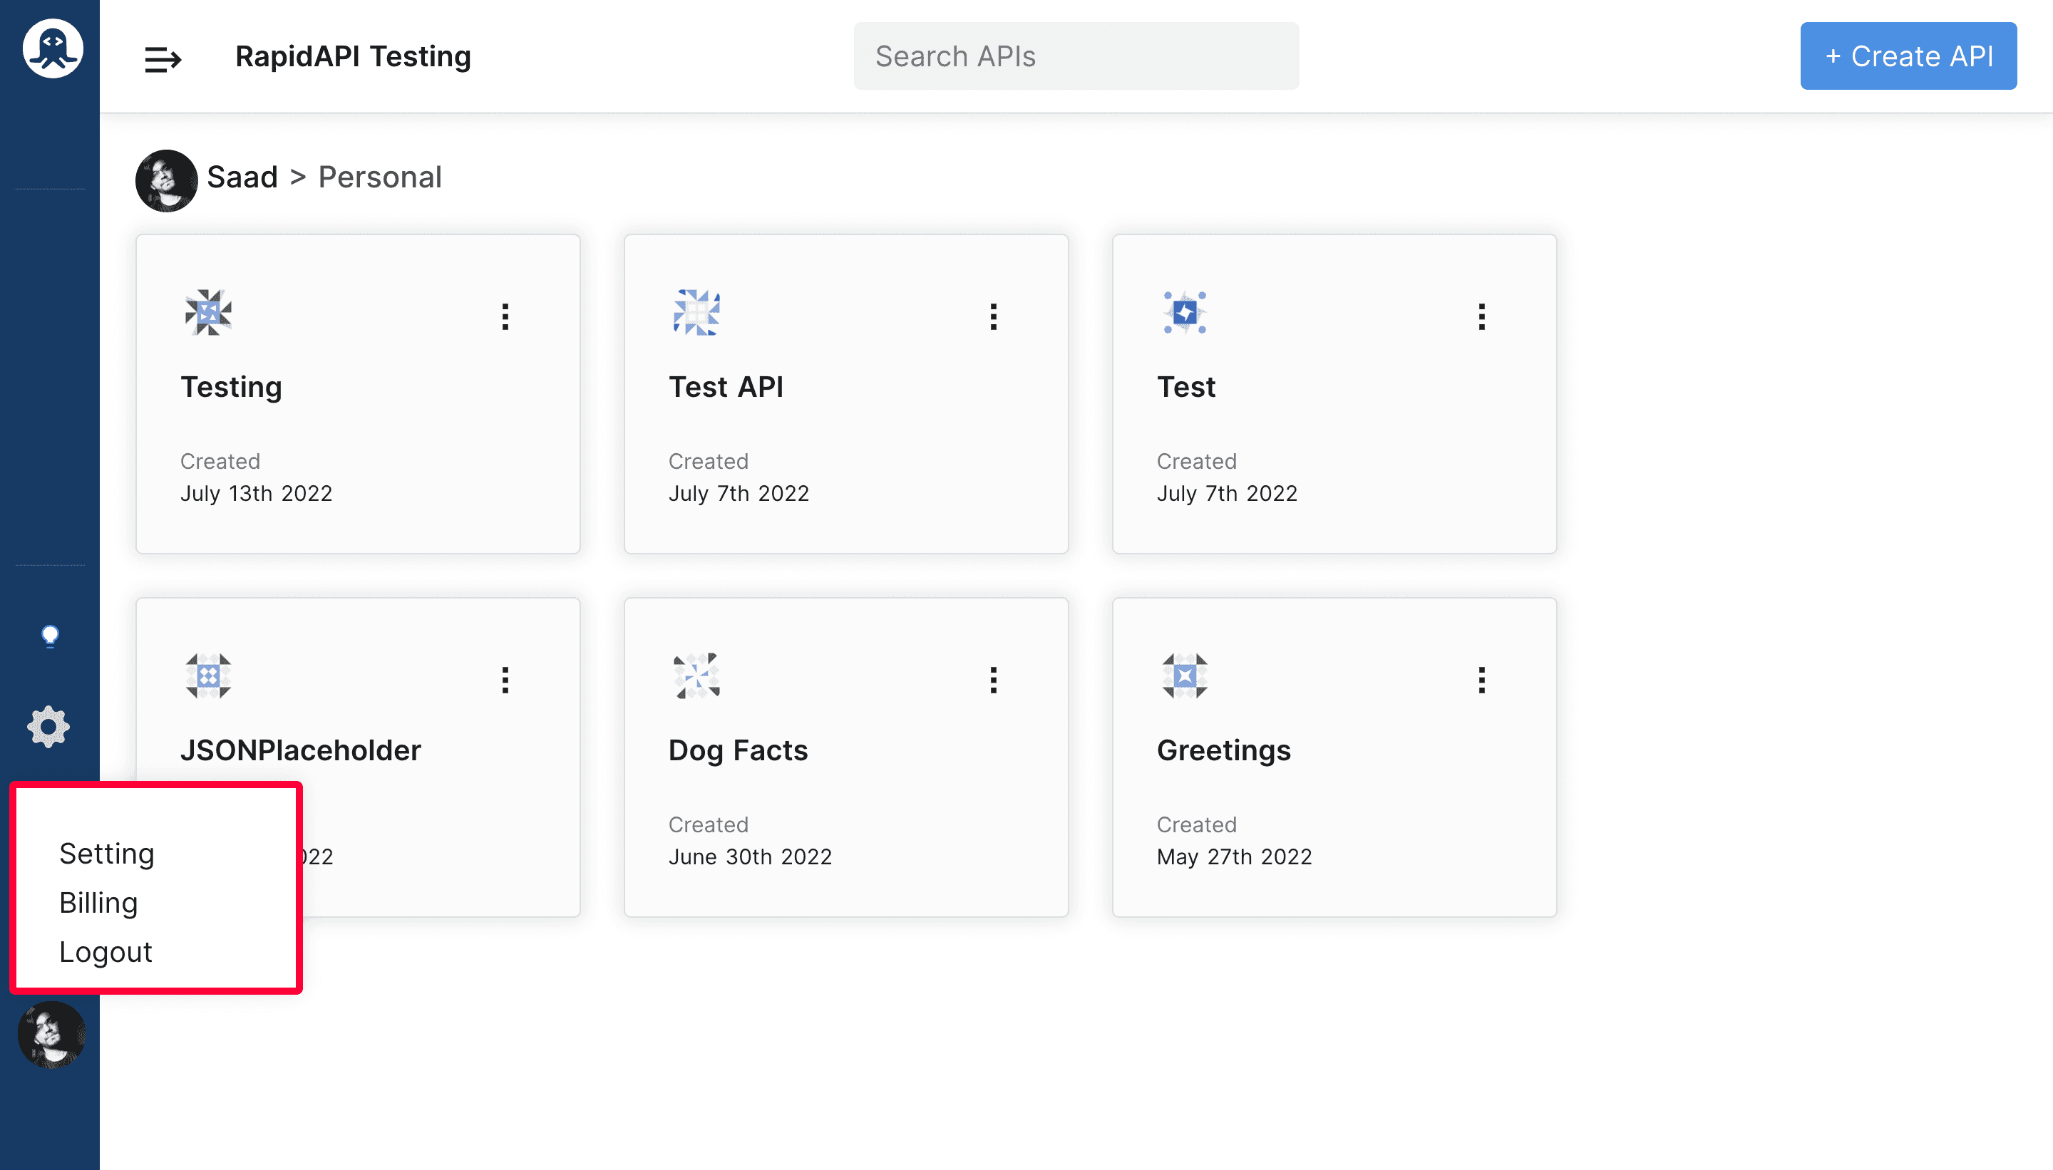
Task: Open the Dog Facts title
Action: coord(738,750)
